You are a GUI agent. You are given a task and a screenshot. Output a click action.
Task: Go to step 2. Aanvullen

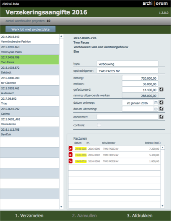pos(84,216)
